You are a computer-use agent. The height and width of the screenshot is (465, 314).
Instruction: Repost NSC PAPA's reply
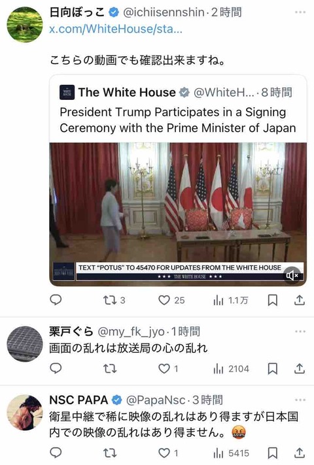click(x=110, y=453)
